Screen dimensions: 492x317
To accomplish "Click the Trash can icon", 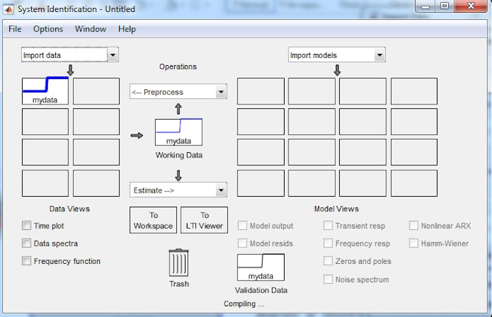I will [x=178, y=262].
